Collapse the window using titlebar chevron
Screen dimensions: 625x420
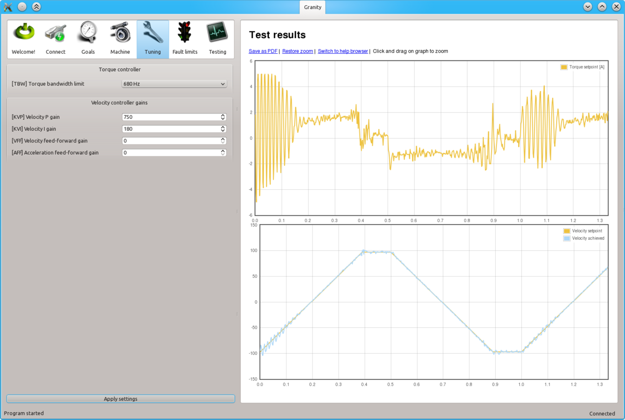pyautogui.click(x=602, y=7)
